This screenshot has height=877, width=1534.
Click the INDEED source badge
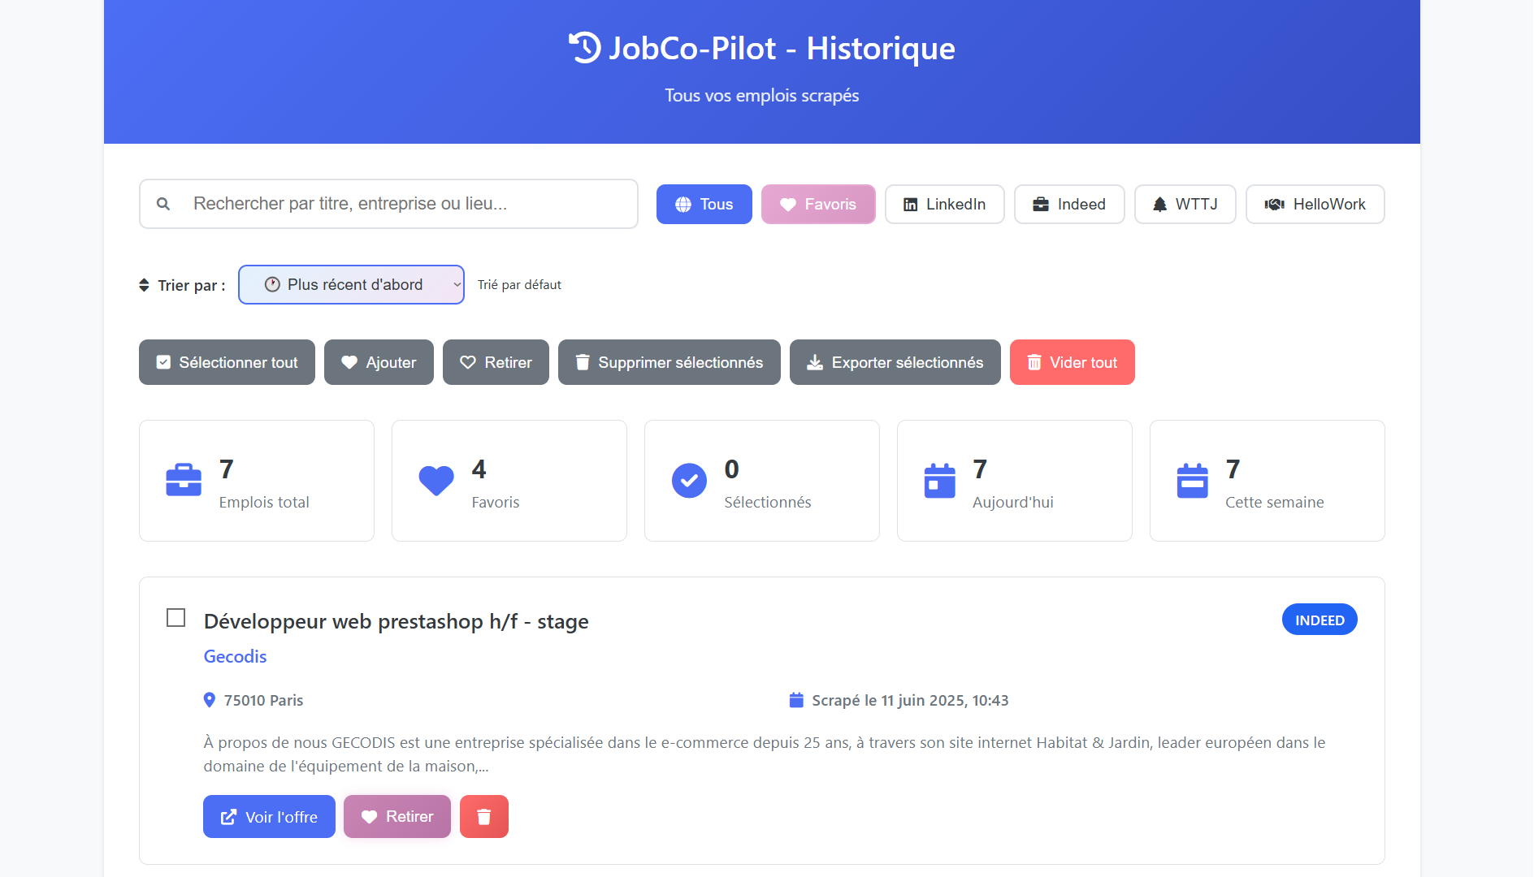click(x=1319, y=620)
